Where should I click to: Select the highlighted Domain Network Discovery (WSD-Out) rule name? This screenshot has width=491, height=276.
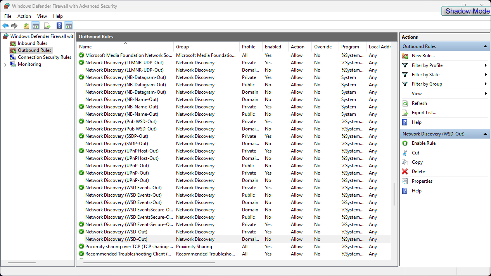coord(116,239)
